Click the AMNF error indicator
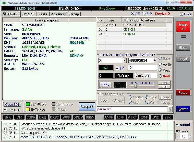The height and width of the screenshot is (142, 194). coord(109,117)
